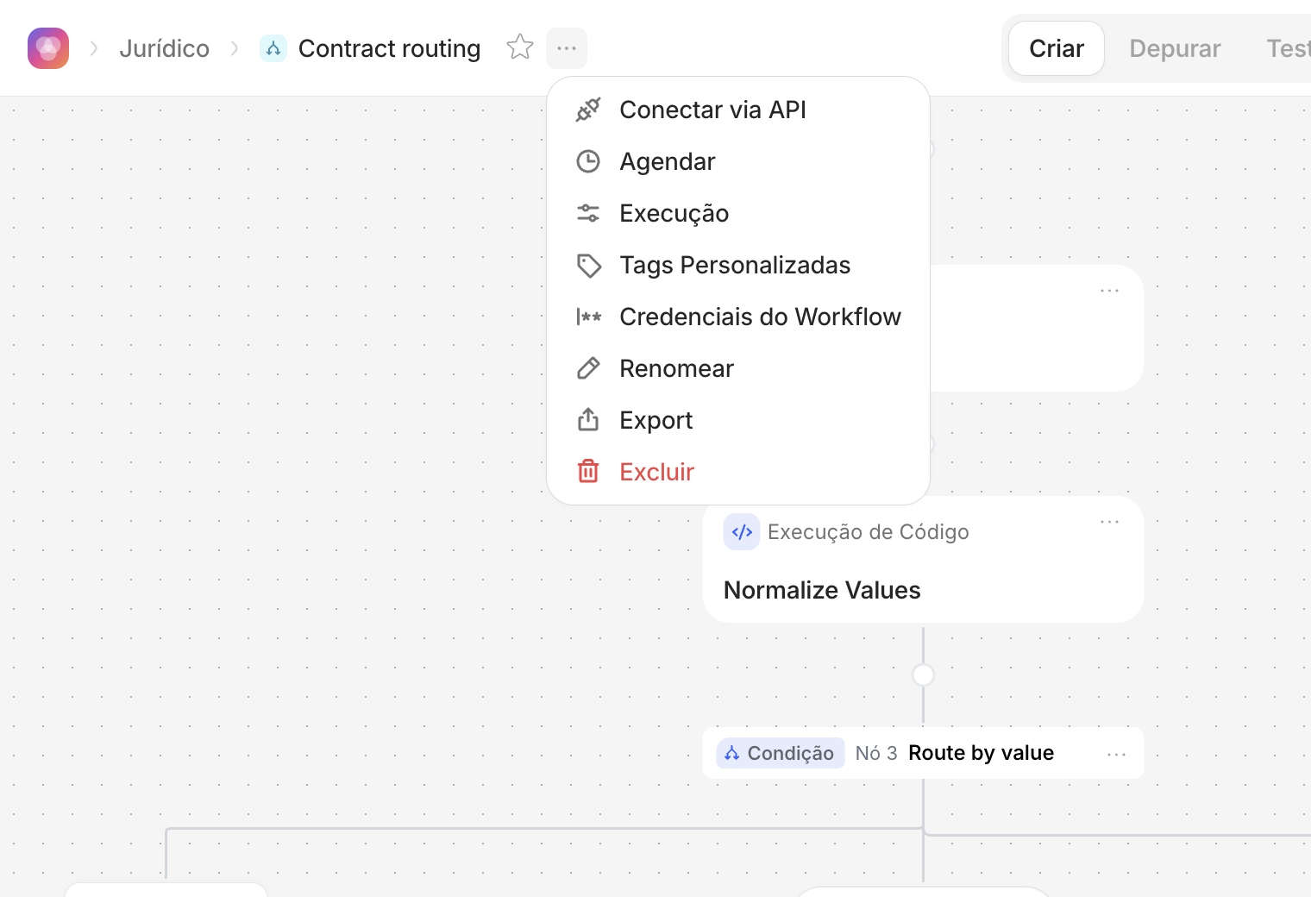Open Credenciais do Workflow

(738, 317)
